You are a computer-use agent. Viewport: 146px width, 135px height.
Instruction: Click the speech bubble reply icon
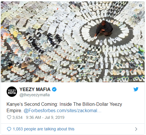(x=9, y=129)
